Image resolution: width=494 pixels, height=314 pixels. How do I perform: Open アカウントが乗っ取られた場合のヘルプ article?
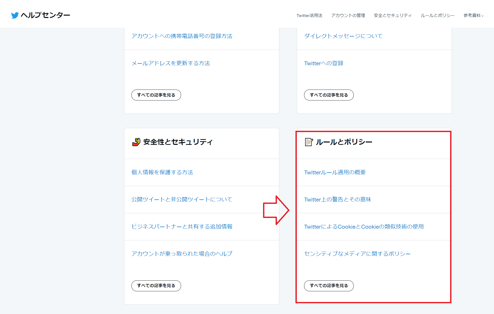182,254
